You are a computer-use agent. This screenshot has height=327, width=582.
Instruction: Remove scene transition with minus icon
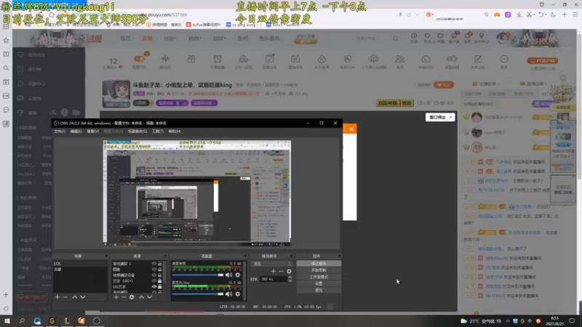pos(281,271)
